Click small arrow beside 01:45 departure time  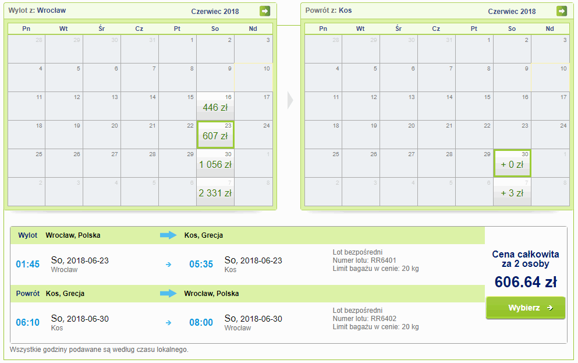pos(169,265)
